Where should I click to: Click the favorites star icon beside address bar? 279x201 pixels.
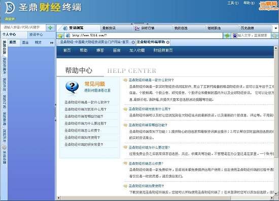pyautogui.click(x=60, y=35)
